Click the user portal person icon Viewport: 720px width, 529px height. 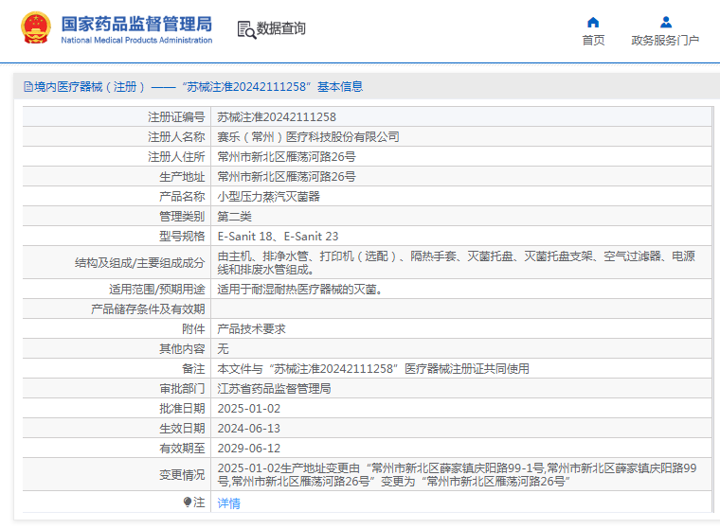point(666,22)
